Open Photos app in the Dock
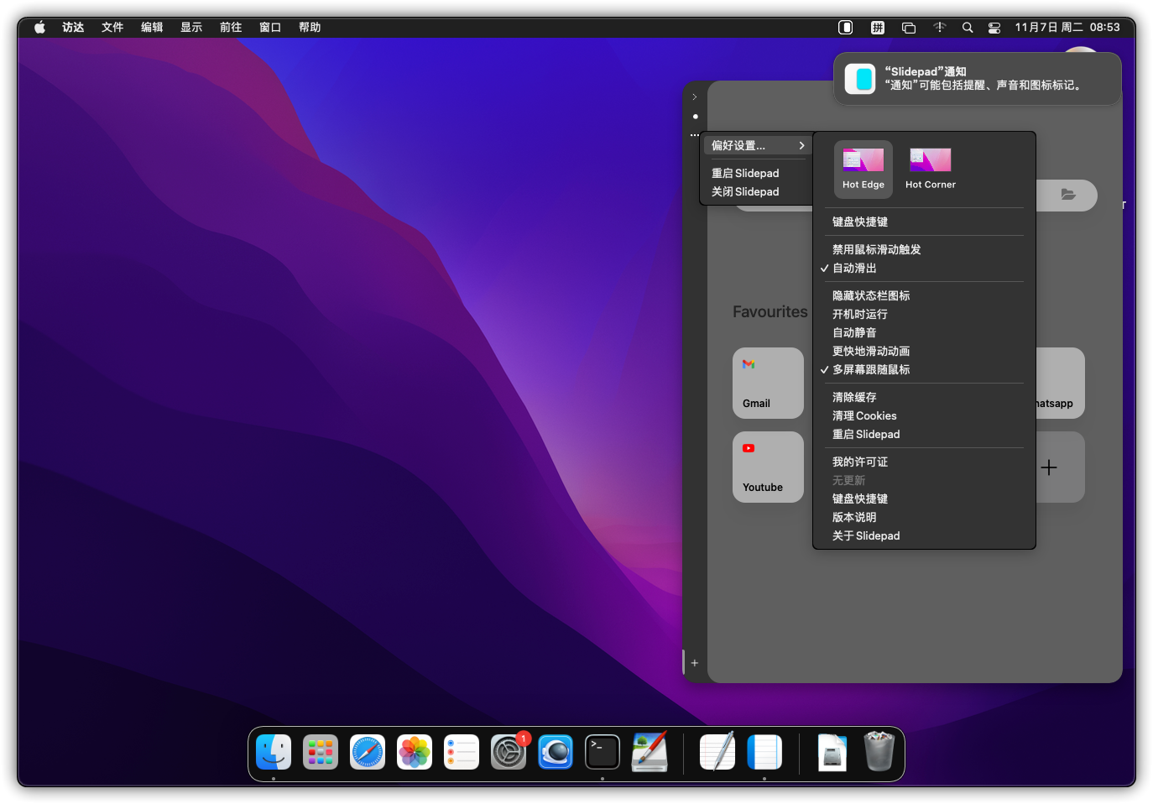Viewport: 1153px width, 804px height. click(x=415, y=752)
